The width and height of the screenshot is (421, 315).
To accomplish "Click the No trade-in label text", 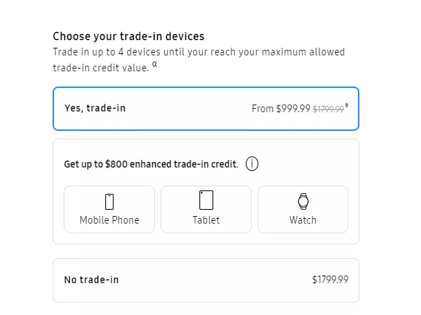I will click(x=91, y=280).
